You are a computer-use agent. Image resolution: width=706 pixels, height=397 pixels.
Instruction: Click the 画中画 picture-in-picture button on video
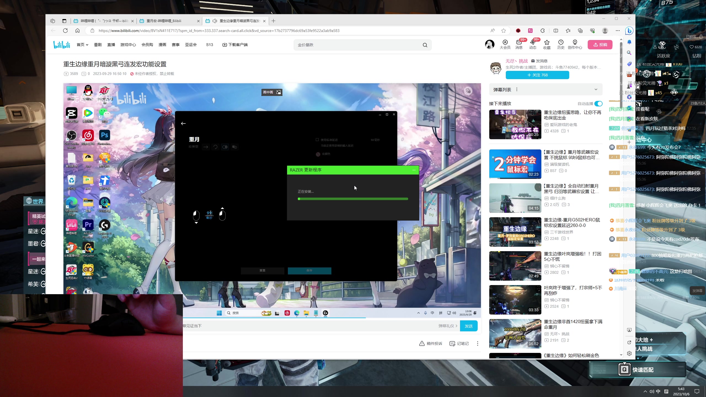(x=272, y=92)
